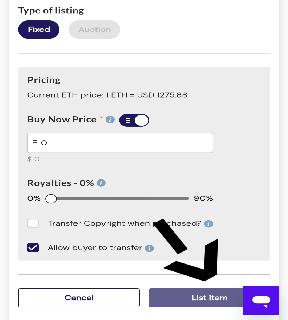Show the Royalties info tooltip
Viewport: 288px width, 320px height.
click(101, 183)
